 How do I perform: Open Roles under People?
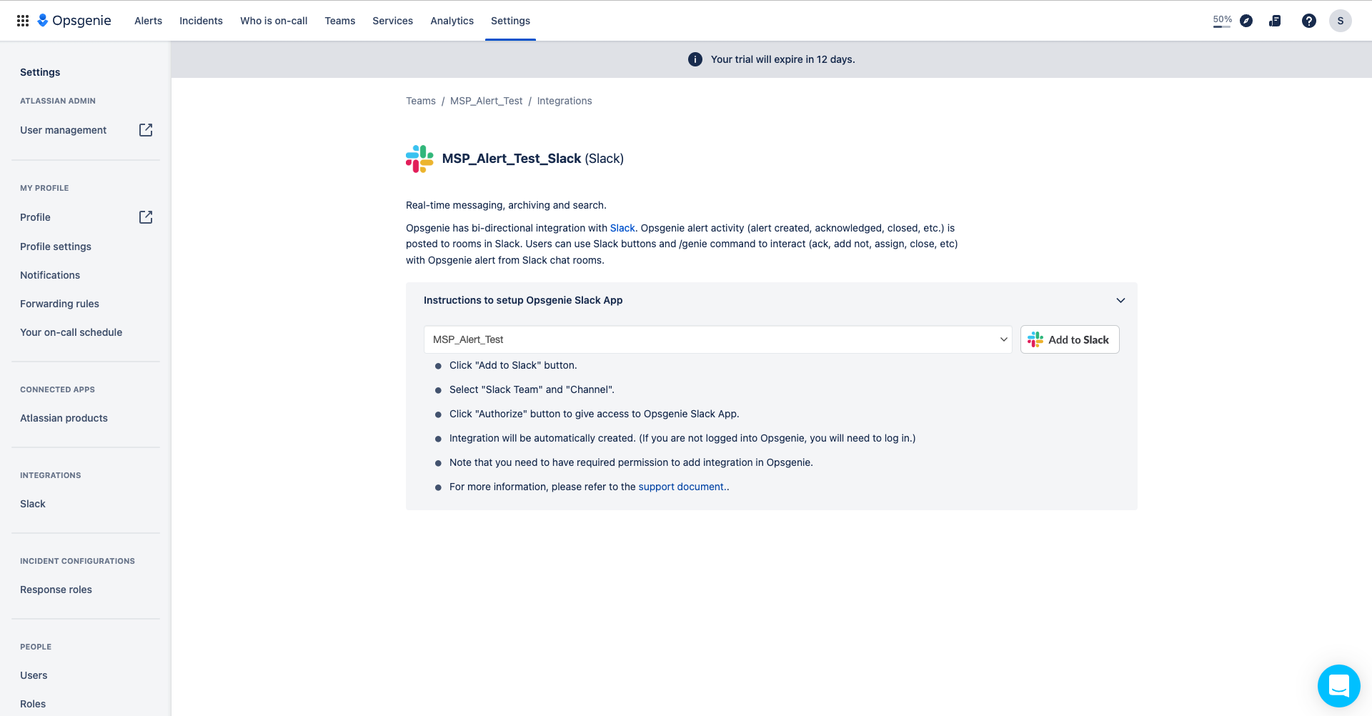pyautogui.click(x=33, y=704)
